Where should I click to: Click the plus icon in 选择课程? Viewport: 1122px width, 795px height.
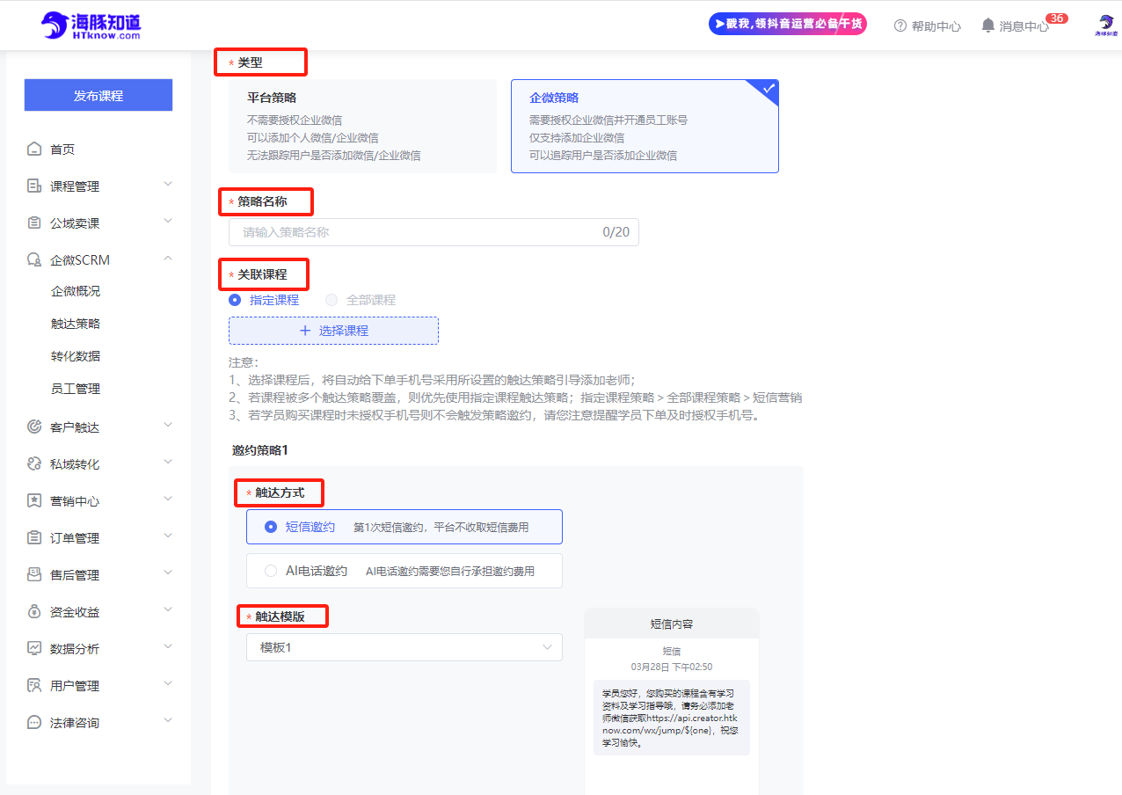click(305, 331)
